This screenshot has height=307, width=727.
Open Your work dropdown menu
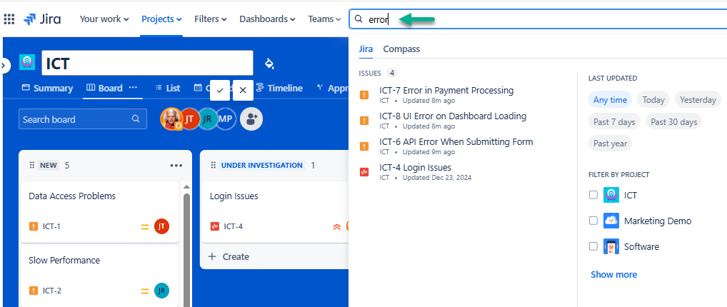[x=104, y=19]
